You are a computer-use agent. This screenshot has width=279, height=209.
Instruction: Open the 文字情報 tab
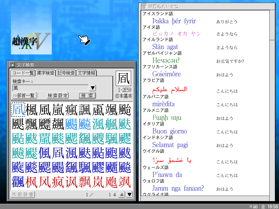click(86, 73)
